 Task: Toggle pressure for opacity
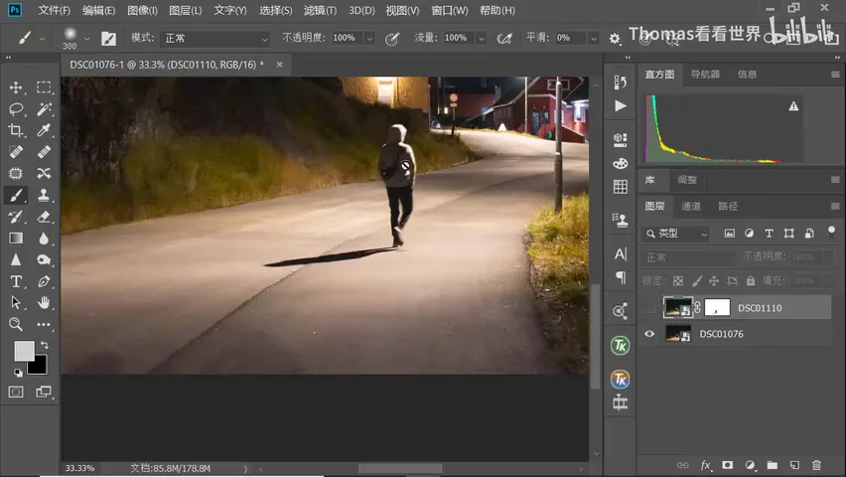[x=392, y=39]
